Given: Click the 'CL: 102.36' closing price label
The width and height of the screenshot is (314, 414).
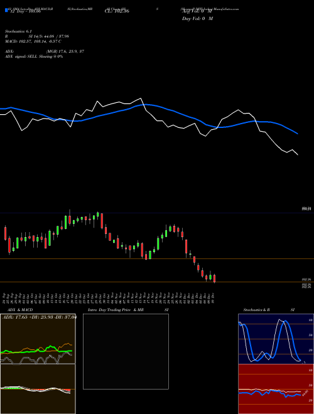Looking at the screenshot, I should click(x=117, y=11).
